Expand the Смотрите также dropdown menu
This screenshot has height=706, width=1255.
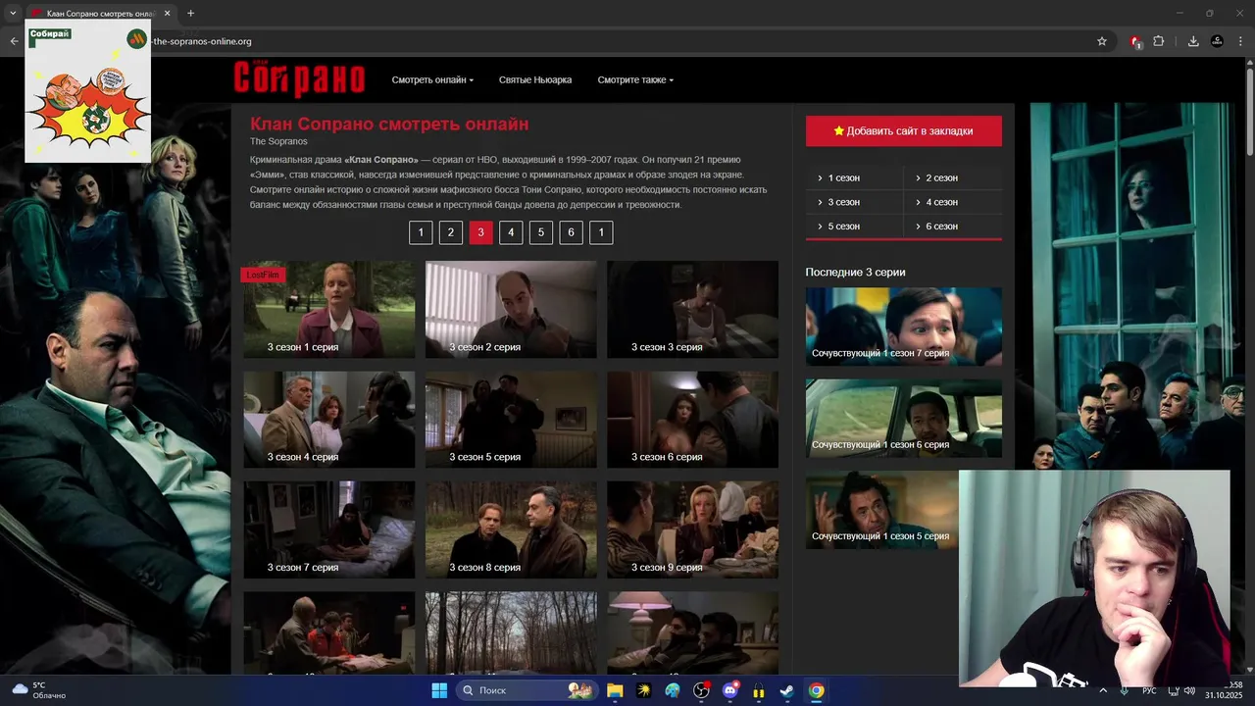click(635, 79)
